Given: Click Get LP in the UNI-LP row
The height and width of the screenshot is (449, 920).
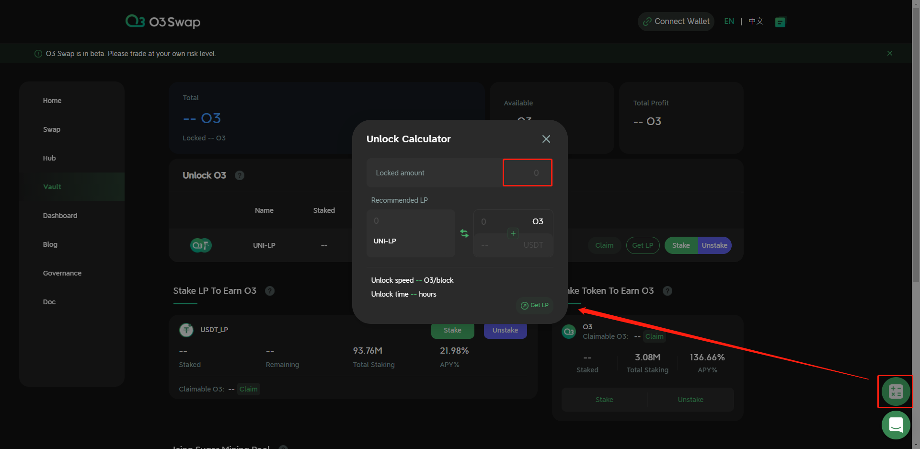Looking at the screenshot, I should point(643,245).
